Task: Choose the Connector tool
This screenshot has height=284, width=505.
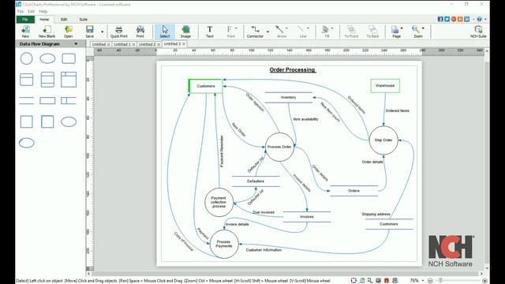Action: coord(255,32)
